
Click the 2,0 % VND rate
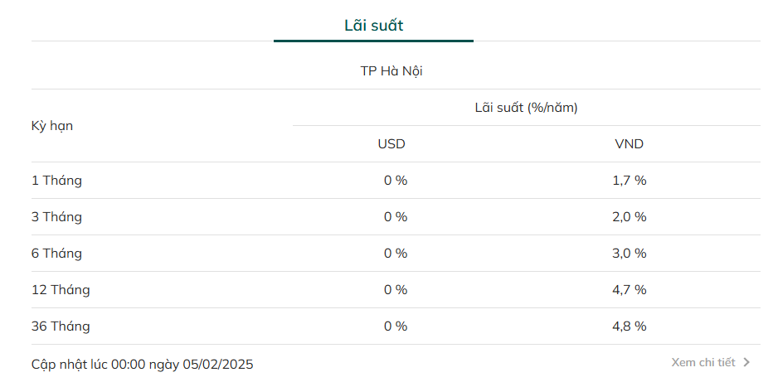[629, 217]
